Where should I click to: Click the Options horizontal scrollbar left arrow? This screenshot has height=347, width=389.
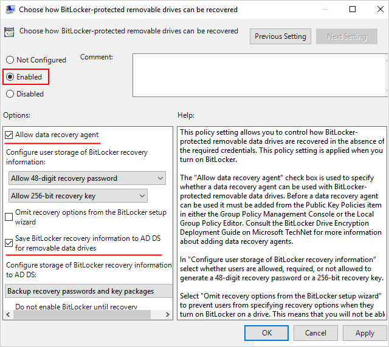click(8, 315)
